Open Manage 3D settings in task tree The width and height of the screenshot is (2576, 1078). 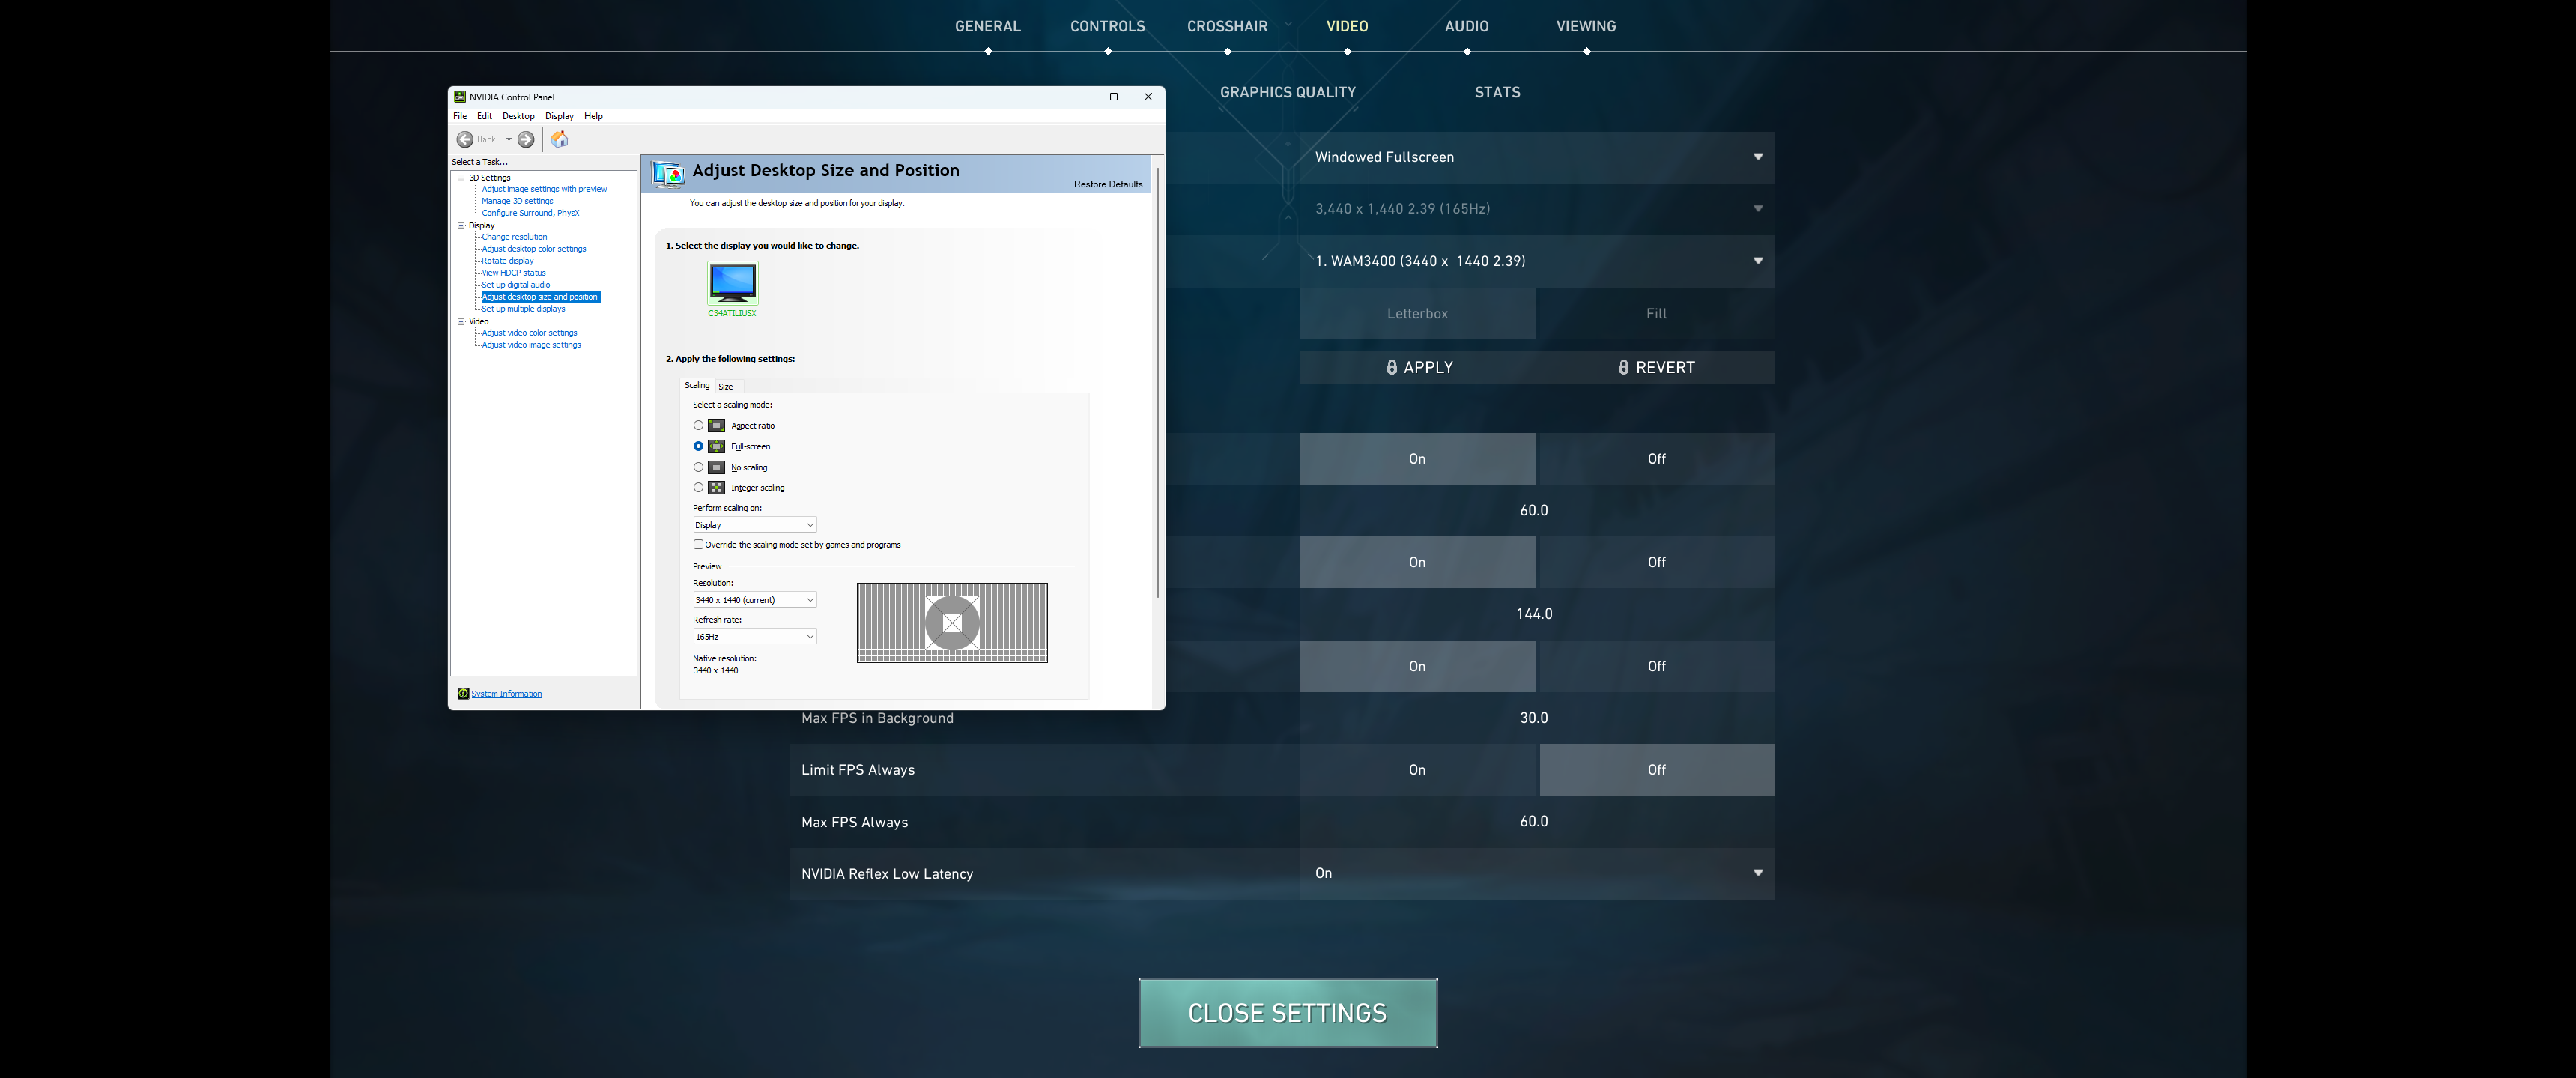coord(517,201)
